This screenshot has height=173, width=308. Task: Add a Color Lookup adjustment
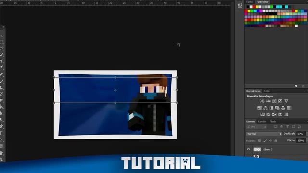(x=289, y=108)
